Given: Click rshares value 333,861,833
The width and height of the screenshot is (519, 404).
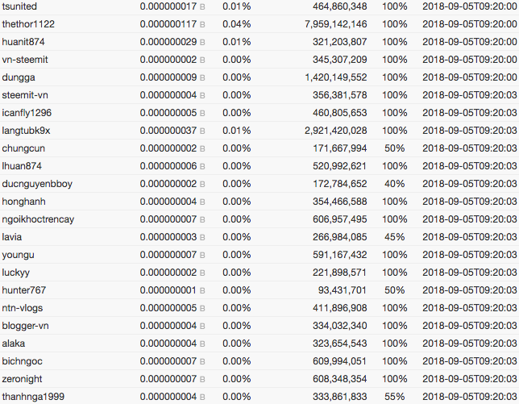Looking at the screenshot, I should [339, 397].
